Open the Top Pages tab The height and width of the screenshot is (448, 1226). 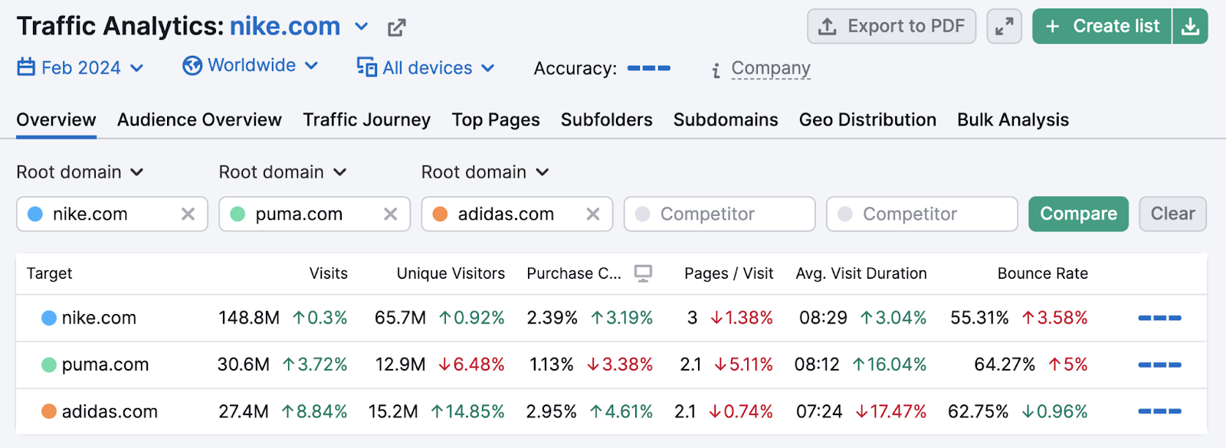496,120
